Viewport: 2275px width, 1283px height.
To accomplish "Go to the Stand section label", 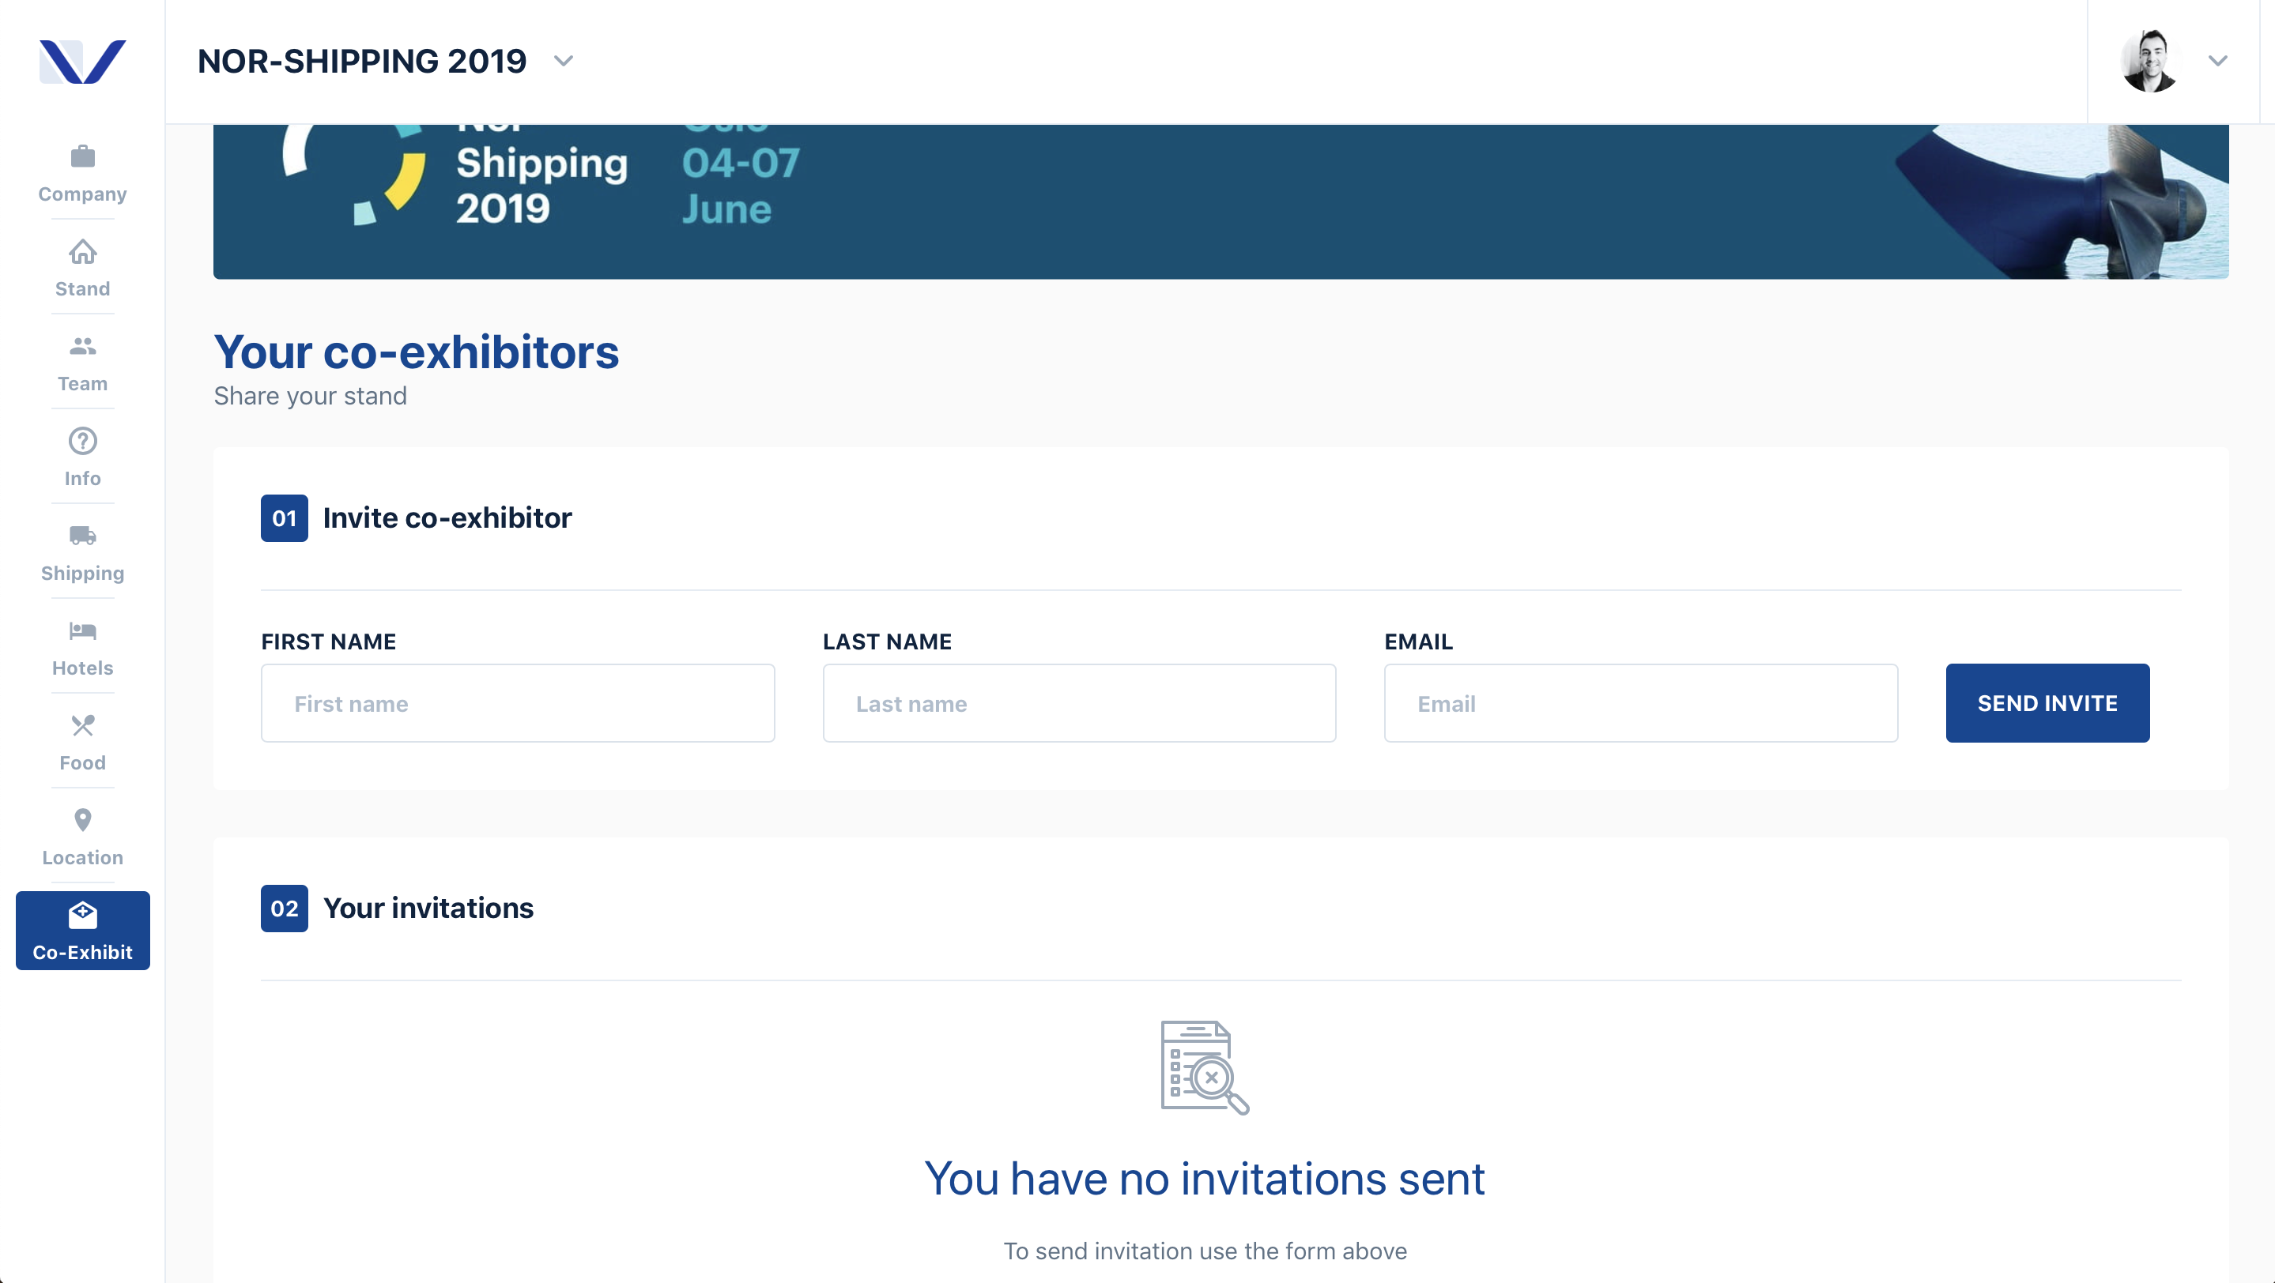I will coord(82,288).
